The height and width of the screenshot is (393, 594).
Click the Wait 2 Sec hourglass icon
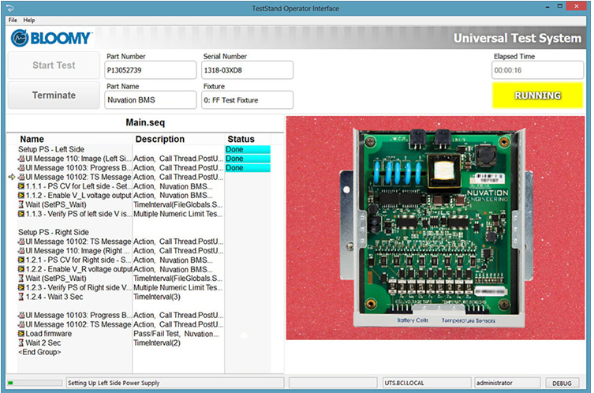21,343
